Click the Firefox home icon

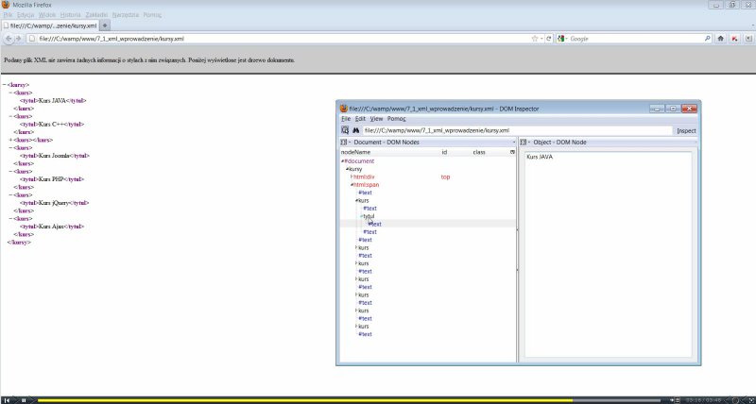(720, 39)
